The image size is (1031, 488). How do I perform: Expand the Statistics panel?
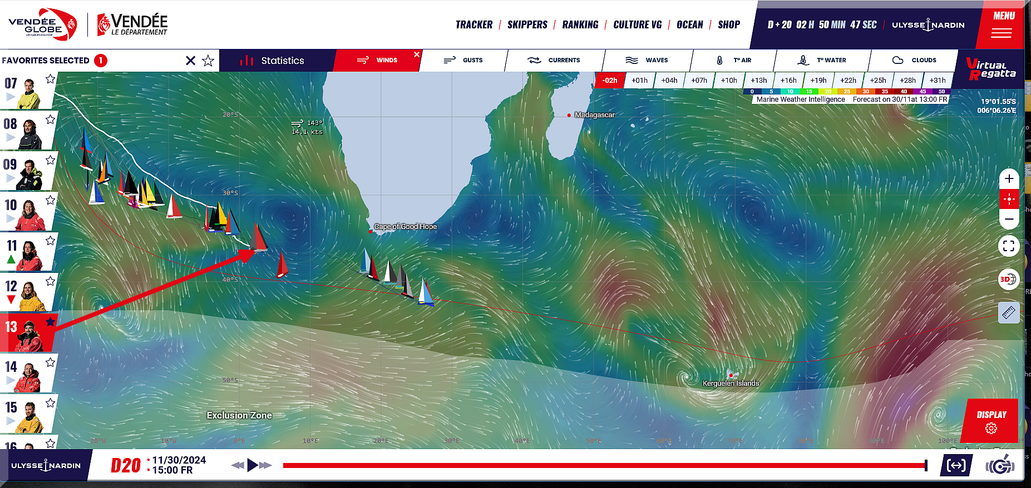pos(273,61)
